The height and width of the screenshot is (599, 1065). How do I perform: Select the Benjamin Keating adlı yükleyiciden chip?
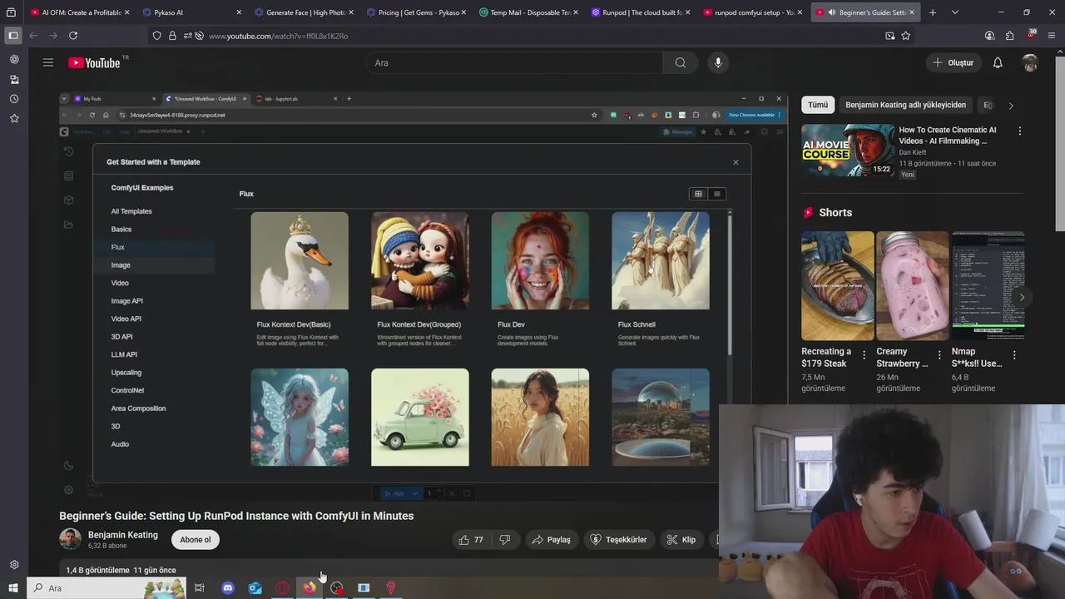[905, 105]
